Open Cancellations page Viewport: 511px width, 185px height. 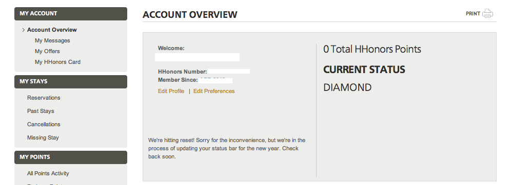(44, 124)
